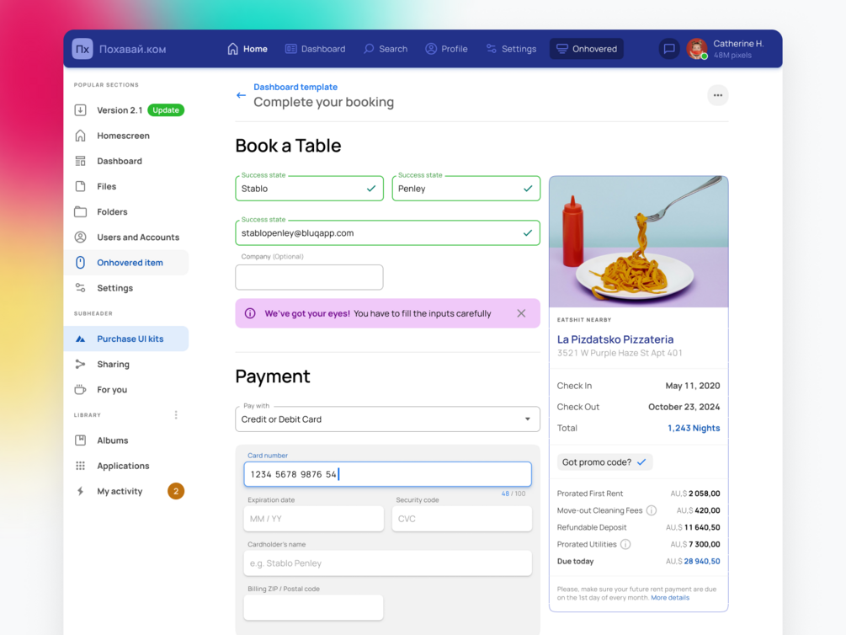Viewport: 846px width, 635px height.
Task: Click the 28 940,50 due today amount
Action: point(702,562)
